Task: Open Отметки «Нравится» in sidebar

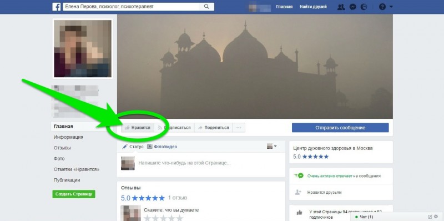Action: (x=77, y=169)
